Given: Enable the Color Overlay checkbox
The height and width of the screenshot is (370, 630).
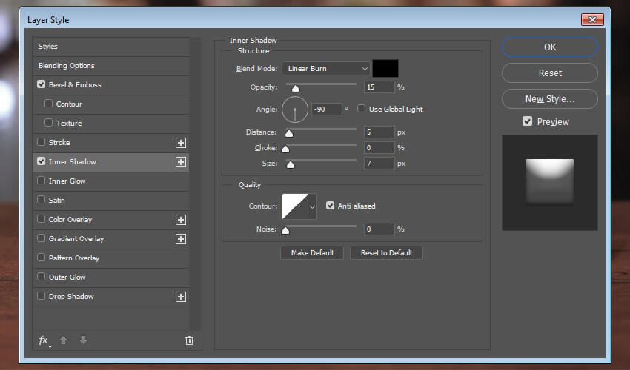Looking at the screenshot, I should [x=41, y=219].
